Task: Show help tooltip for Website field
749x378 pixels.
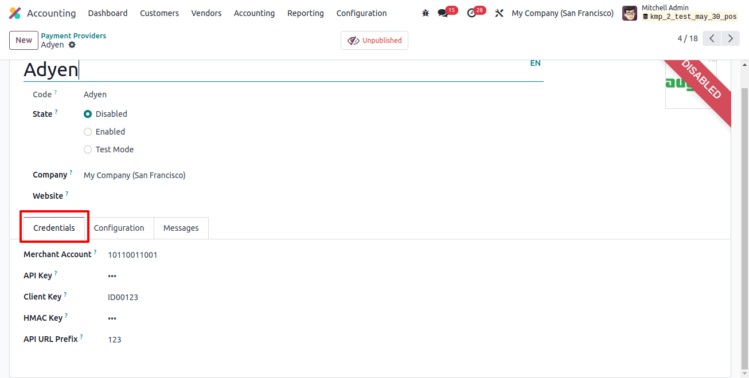Action: tap(67, 193)
